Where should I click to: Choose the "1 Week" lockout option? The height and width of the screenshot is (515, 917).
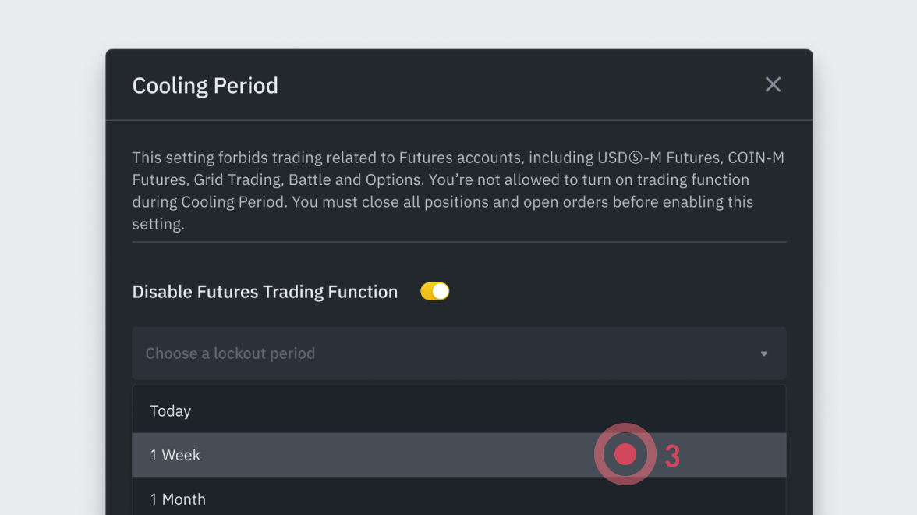click(x=175, y=455)
